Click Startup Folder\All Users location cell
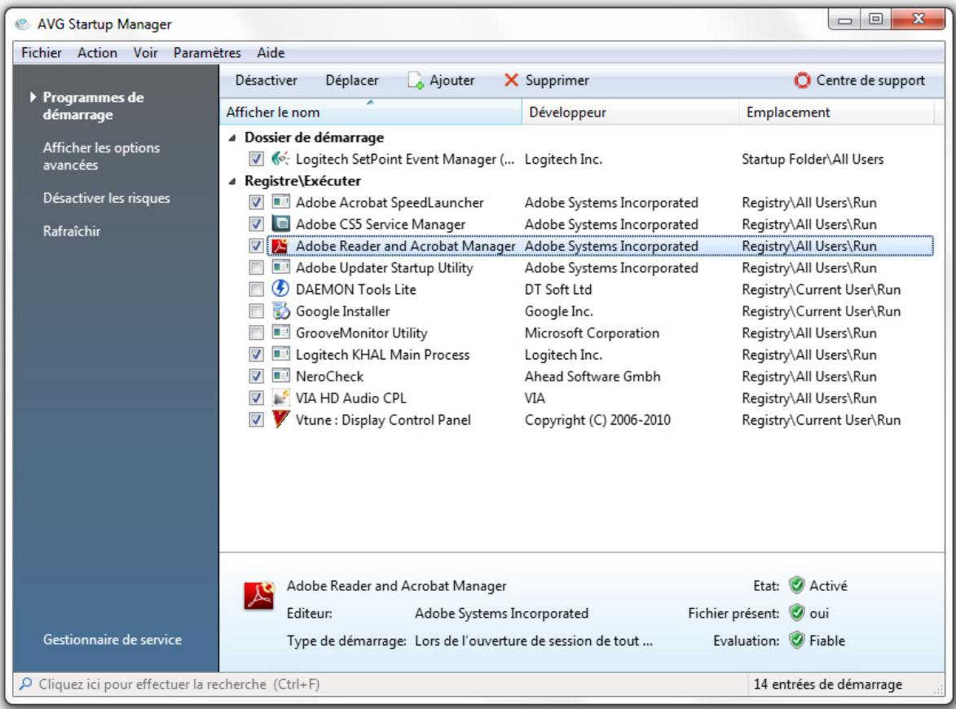956x709 pixels. click(813, 160)
